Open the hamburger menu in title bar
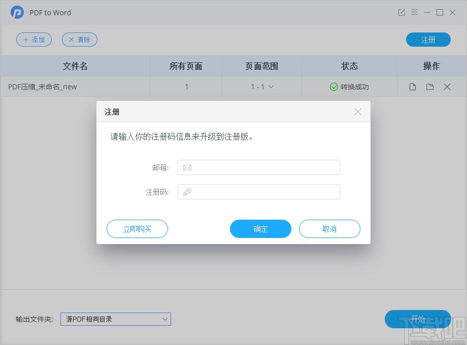 tap(414, 12)
